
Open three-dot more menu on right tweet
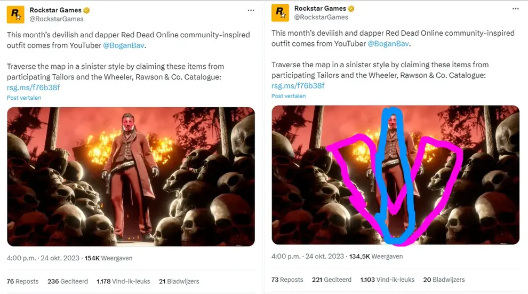(x=515, y=9)
